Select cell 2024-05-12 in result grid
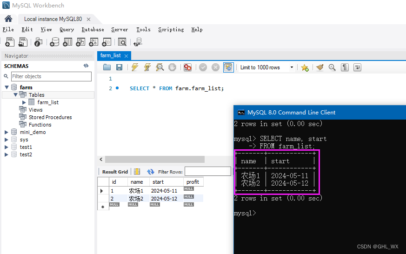406x254 pixels. (x=166, y=199)
